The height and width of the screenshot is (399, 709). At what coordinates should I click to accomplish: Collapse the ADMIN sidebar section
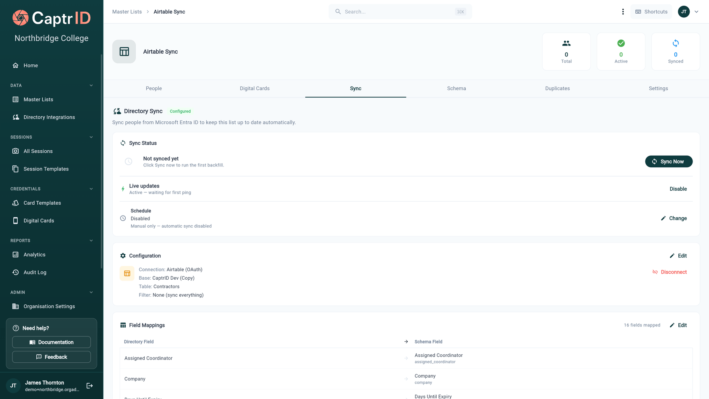[91, 292]
